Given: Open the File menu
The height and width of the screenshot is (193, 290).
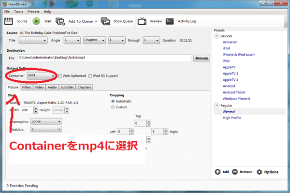Looking at the screenshot, I should click(x=7, y=12).
